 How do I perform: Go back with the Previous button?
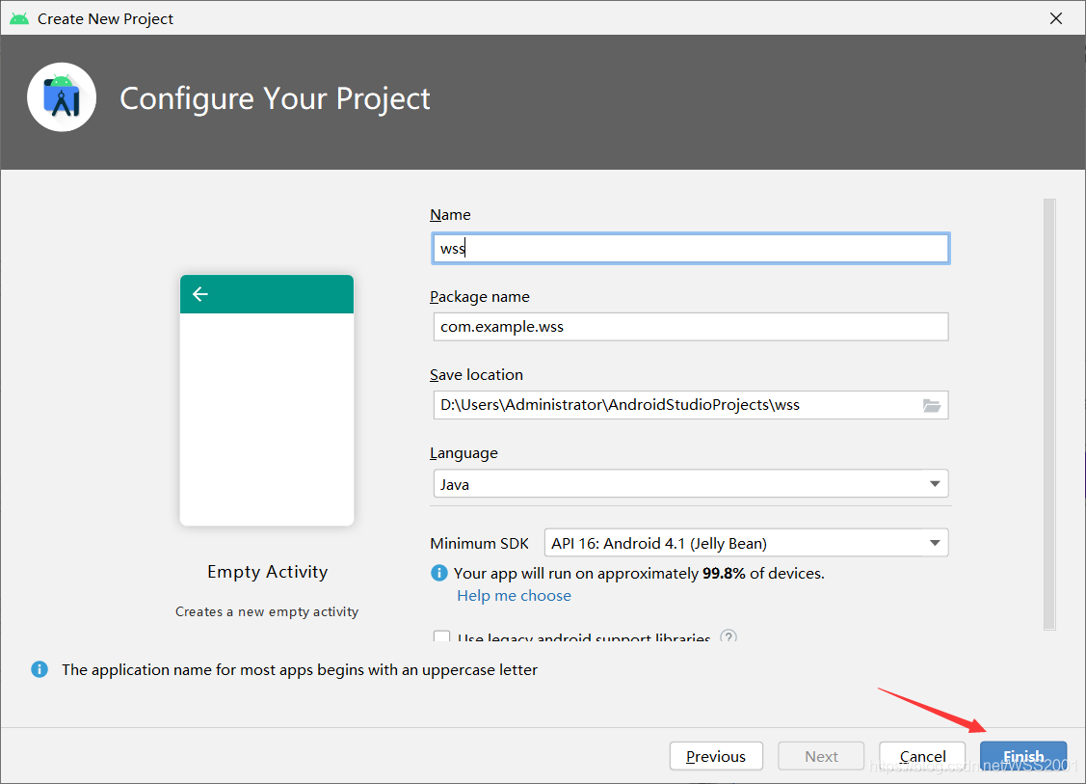[716, 756]
